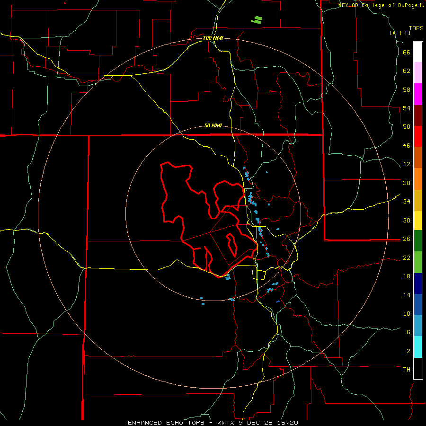
Task: Select the magenta 58 kft legend color
Action: (418, 94)
